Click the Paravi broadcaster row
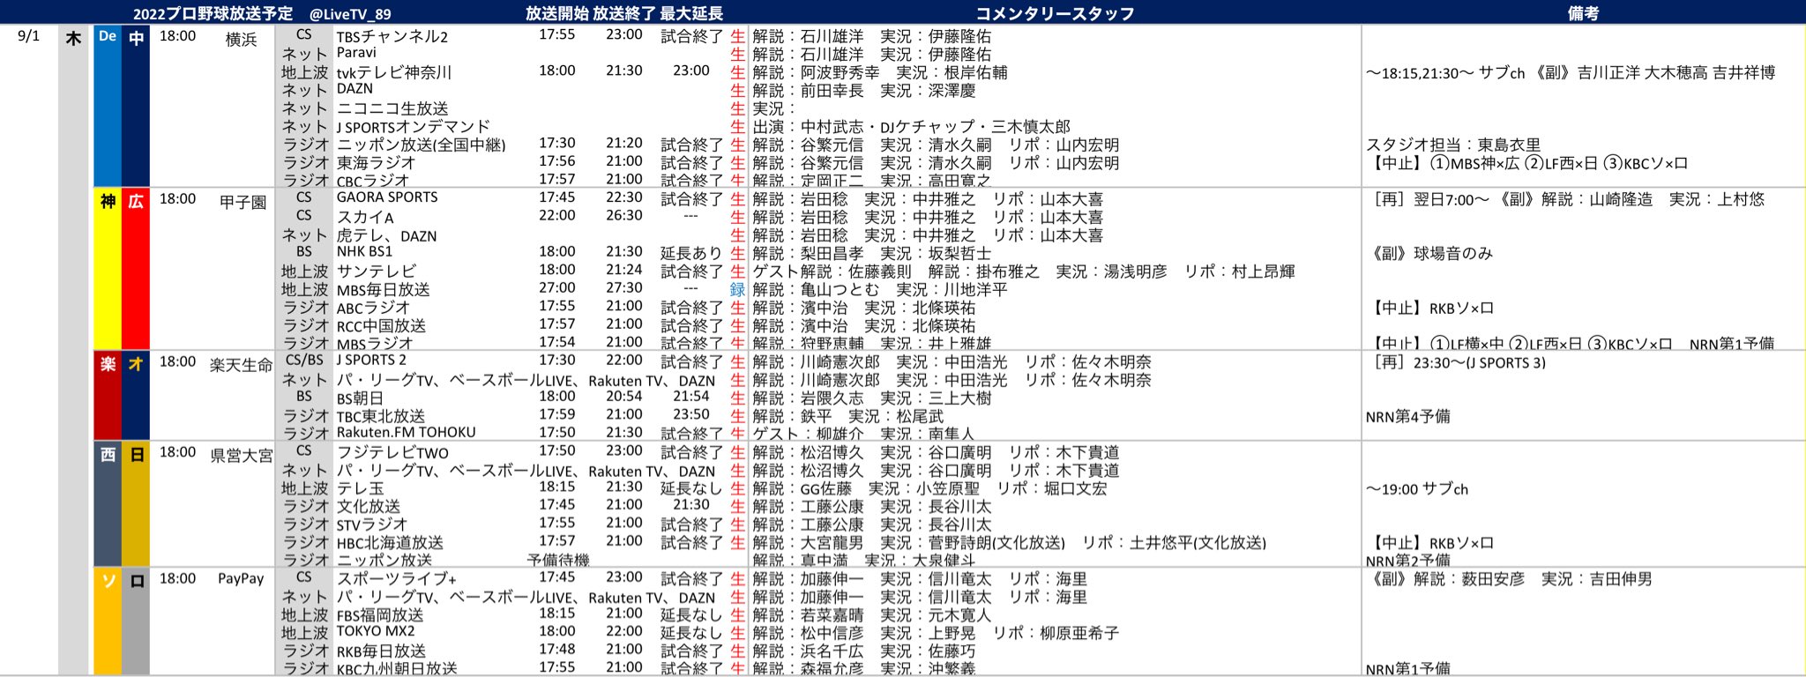Screen dimensions: 1806x677 pos(356,53)
